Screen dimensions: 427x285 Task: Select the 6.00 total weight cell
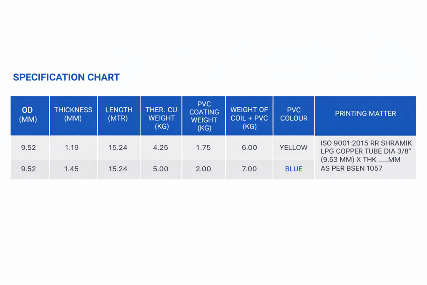(249, 148)
